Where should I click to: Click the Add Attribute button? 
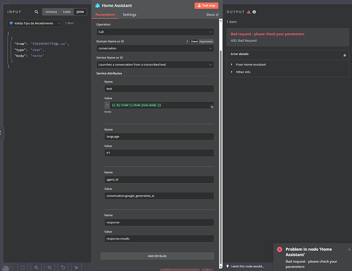157,256
